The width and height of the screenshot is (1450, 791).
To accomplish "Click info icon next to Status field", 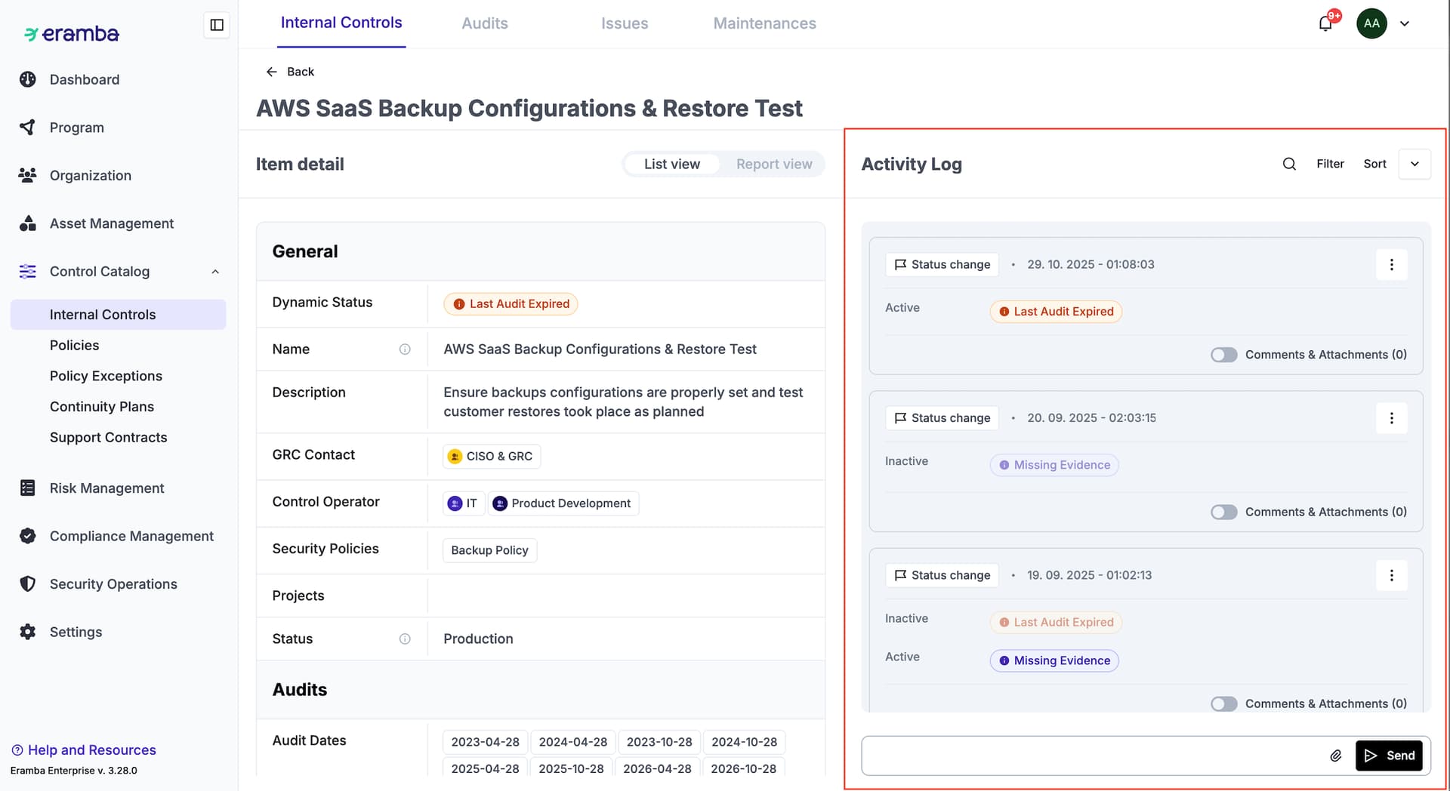I will click(405, 639).
